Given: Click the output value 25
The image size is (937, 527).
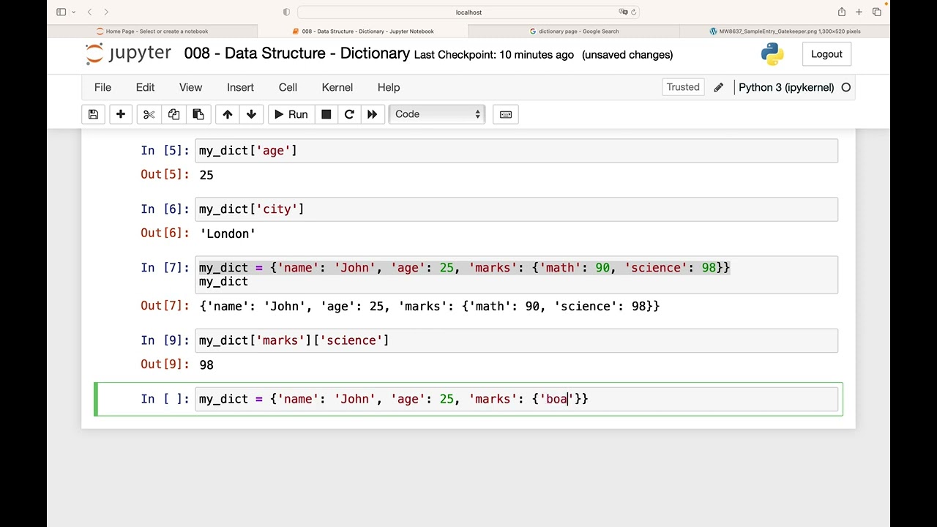Looking at the screenshot, I should (x=206, y=175).
